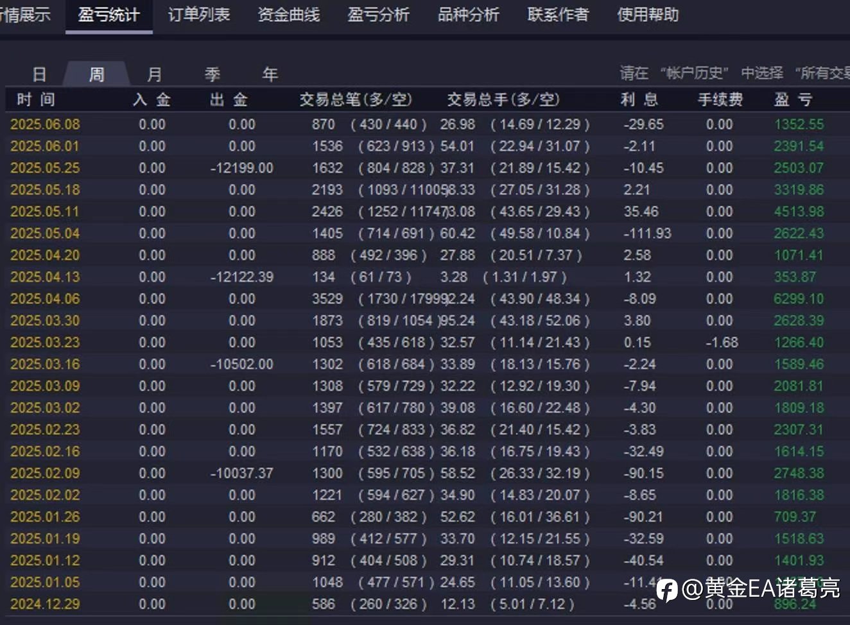Click the Facebook logo in the watermark
The width and height of the screenshot is (850, 625).
(x=667, y=590)
